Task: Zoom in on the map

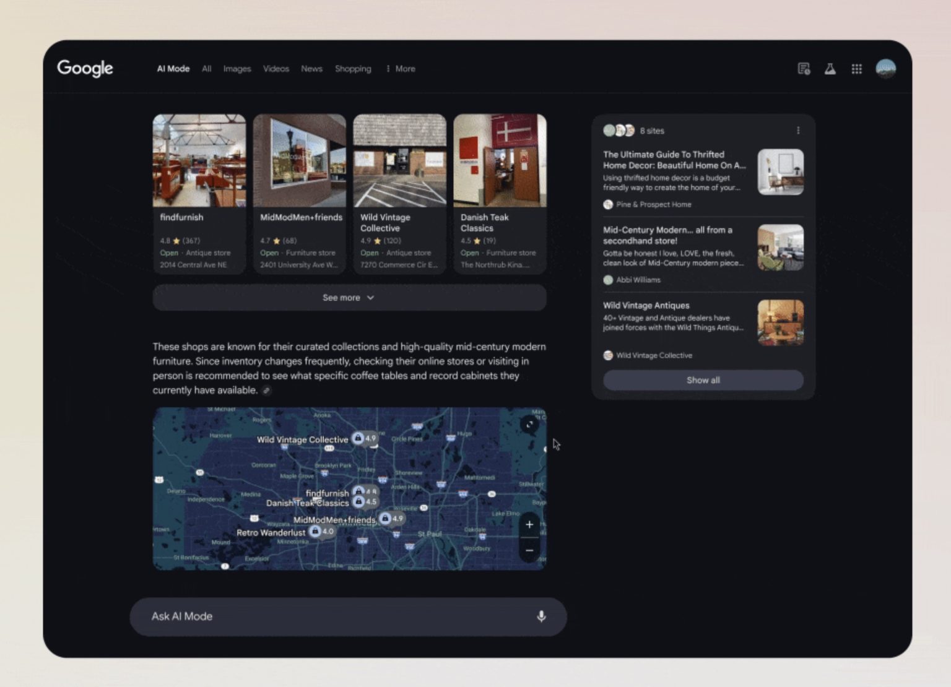Action: click(529, 525)
